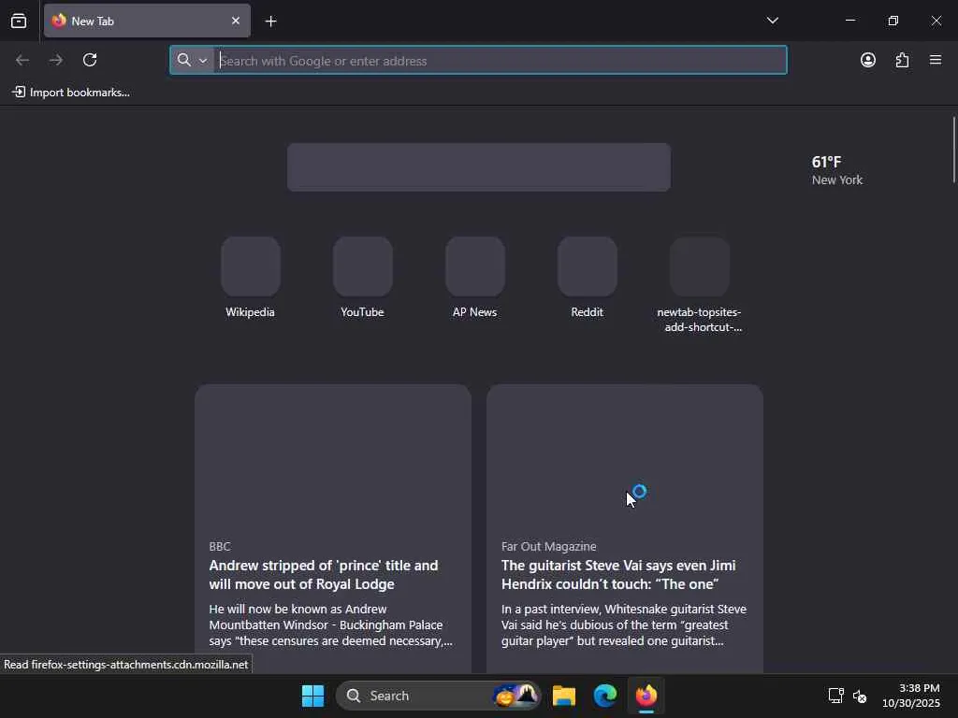
Task: Open Far Out Magazine Steve Vai article
Action: [x=625, y=529]
